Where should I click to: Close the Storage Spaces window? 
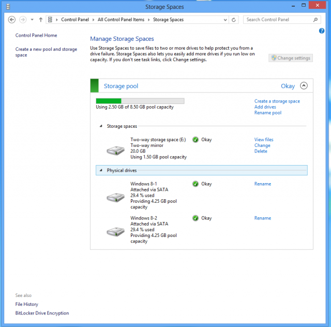(317, 5)
